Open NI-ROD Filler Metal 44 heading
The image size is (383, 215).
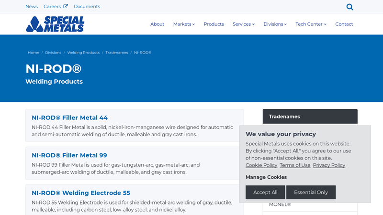point(69,118)
